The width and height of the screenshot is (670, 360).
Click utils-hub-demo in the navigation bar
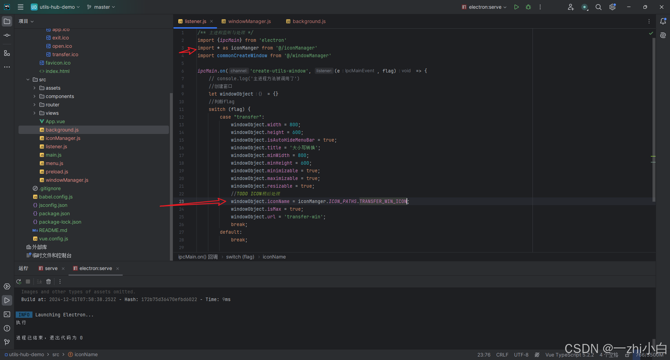[x=27, y=354]
